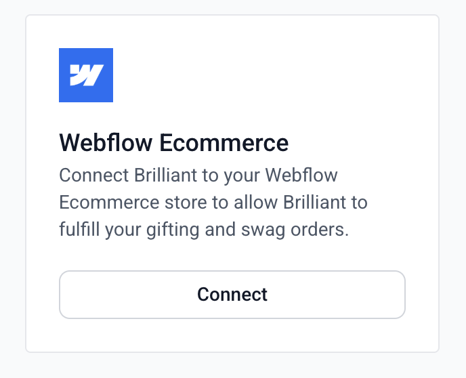
Task: Click the word "Connect" inside the button
Action: 232,295
